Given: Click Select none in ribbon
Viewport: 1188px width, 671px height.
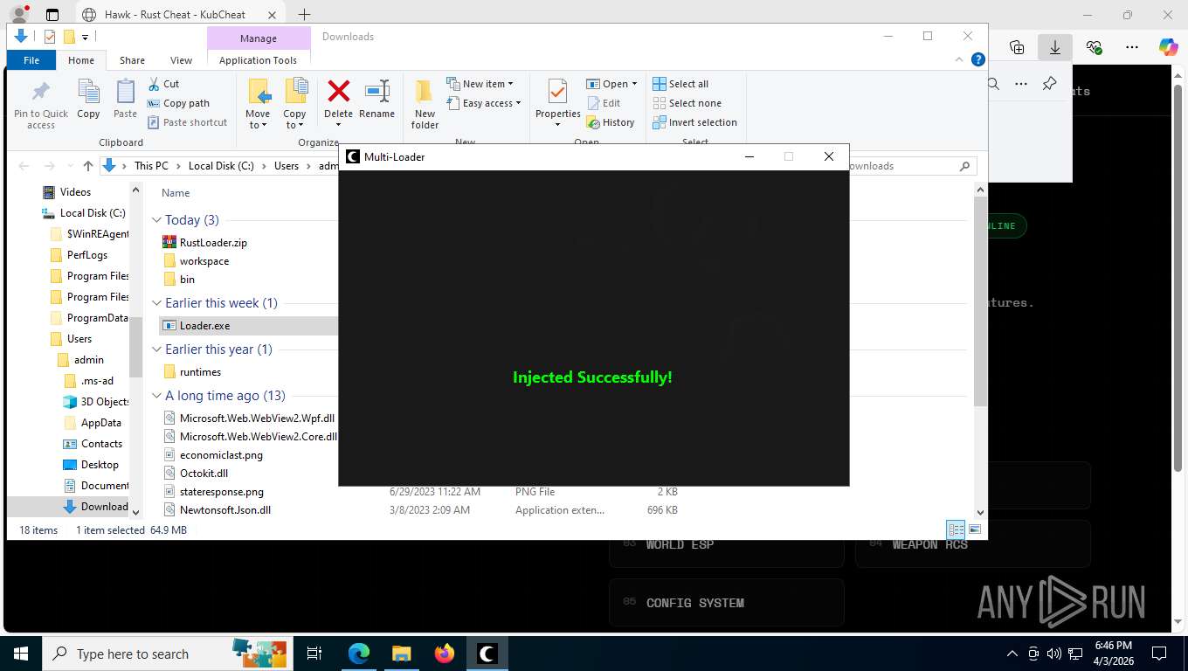Looking at the screenshot, I should coord(687,103).
